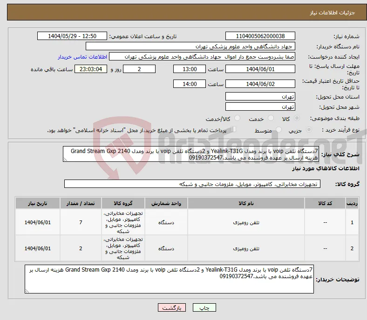Click the اطلاعات کالاهای مورد نیاز heading
This screenshot has width=367, height=320.
[326, 168]
